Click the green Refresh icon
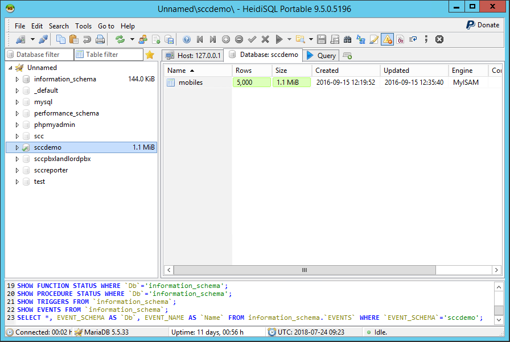 [120, 40]
